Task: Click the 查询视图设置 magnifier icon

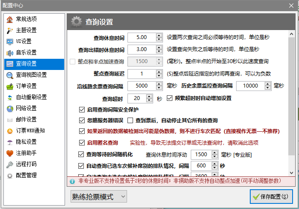Action: point(9,75)
